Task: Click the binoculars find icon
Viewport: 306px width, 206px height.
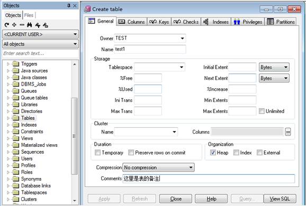Action: pyautogui.click(x=30, y=25)
